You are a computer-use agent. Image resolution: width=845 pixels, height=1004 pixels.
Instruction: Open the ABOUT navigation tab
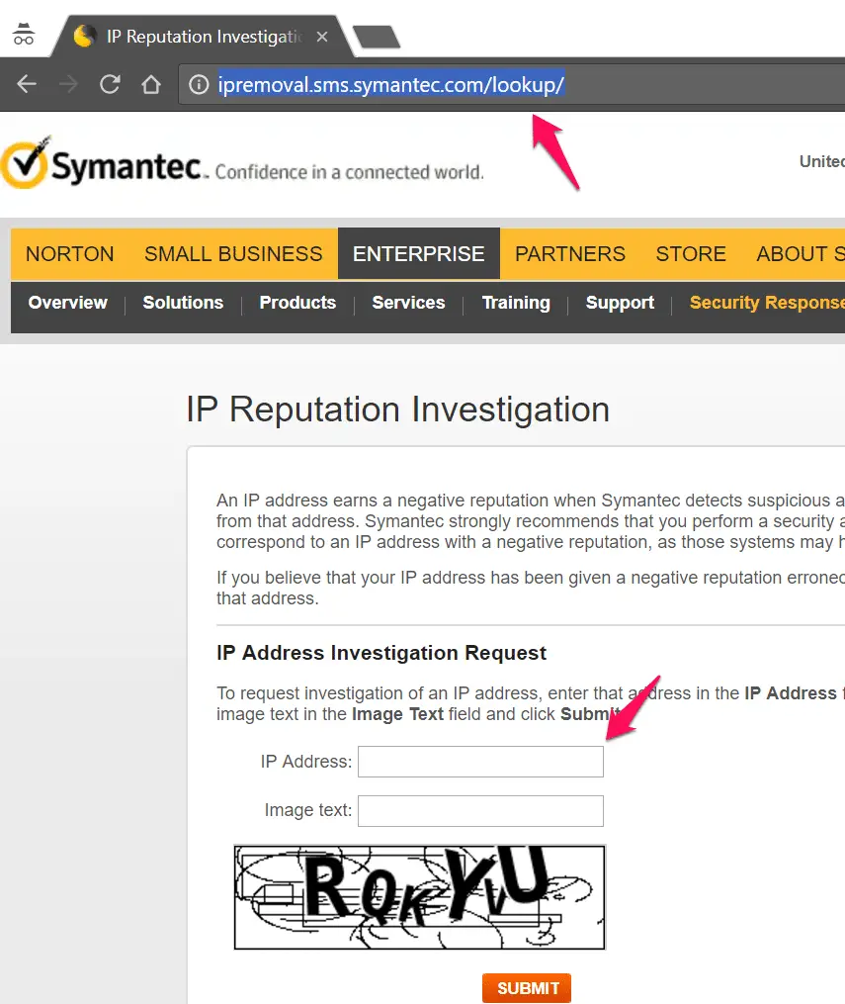801,253
